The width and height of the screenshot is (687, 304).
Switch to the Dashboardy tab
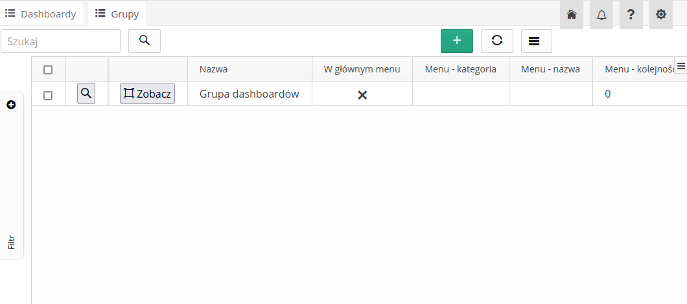pos(41,14)
